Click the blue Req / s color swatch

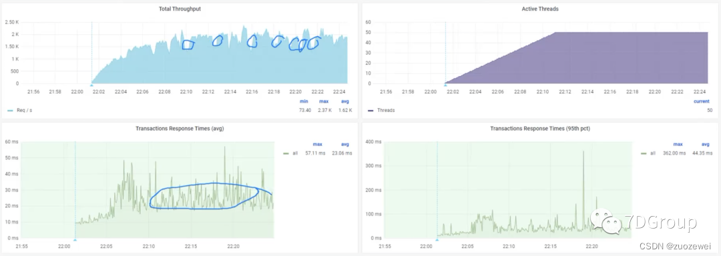tap(9, 111)
